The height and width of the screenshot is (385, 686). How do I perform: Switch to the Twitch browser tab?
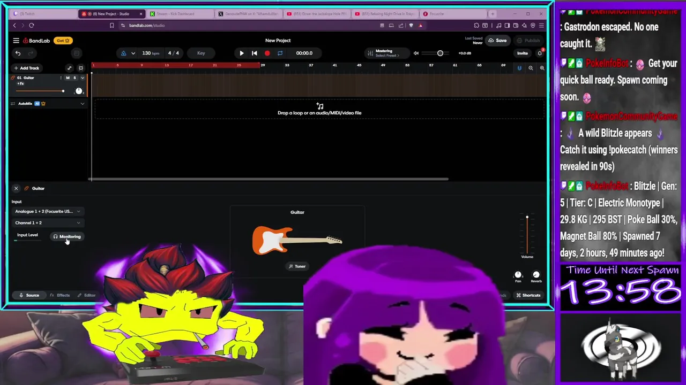(x=44, y=14)
